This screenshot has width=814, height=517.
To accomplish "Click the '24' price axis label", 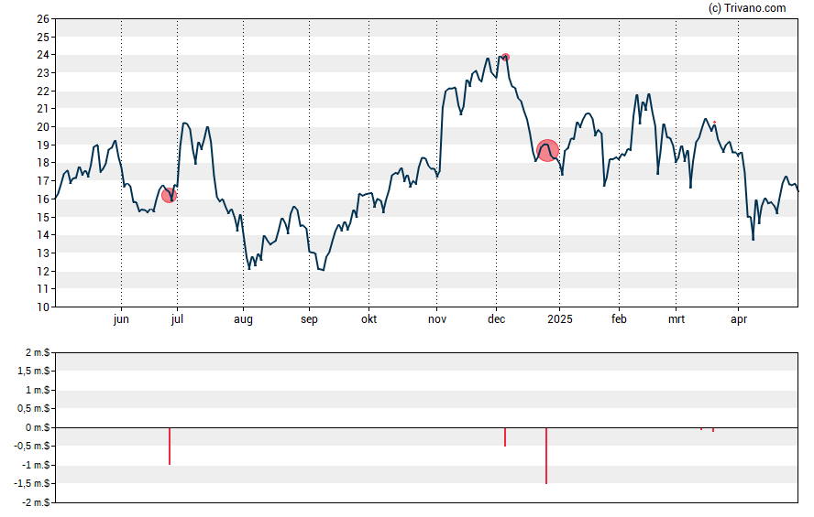I will [43, 55].
